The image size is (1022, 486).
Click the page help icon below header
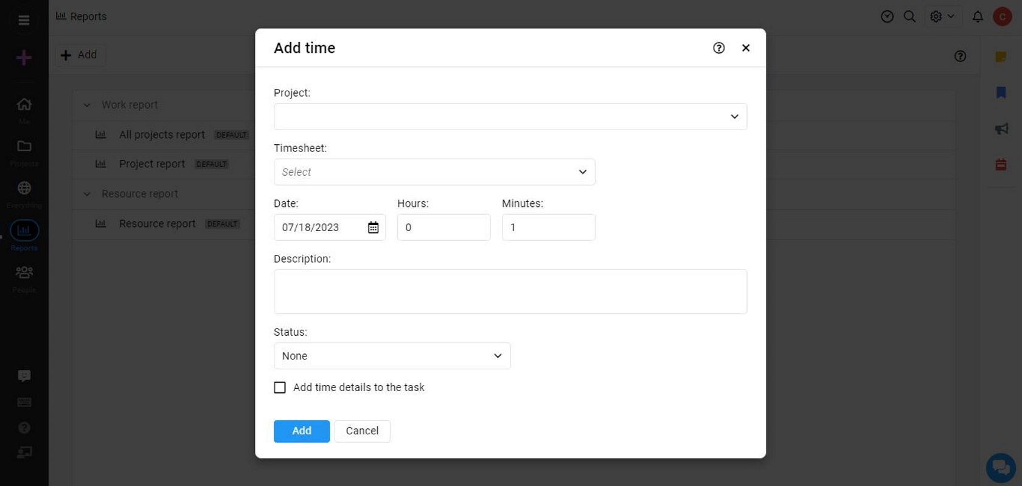pos(960,57)
